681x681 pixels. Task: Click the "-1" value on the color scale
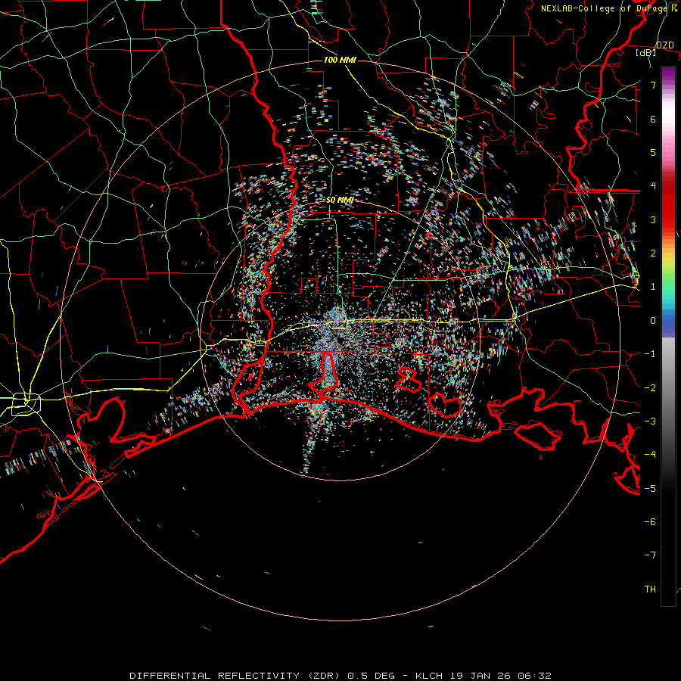click(650, 354)
